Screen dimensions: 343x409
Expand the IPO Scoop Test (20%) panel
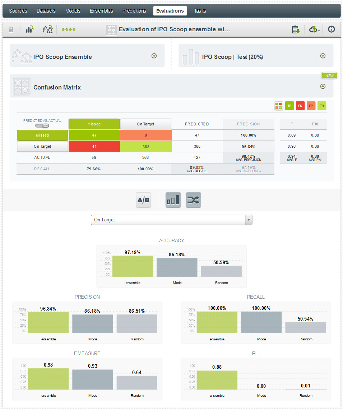coord(323,56)
